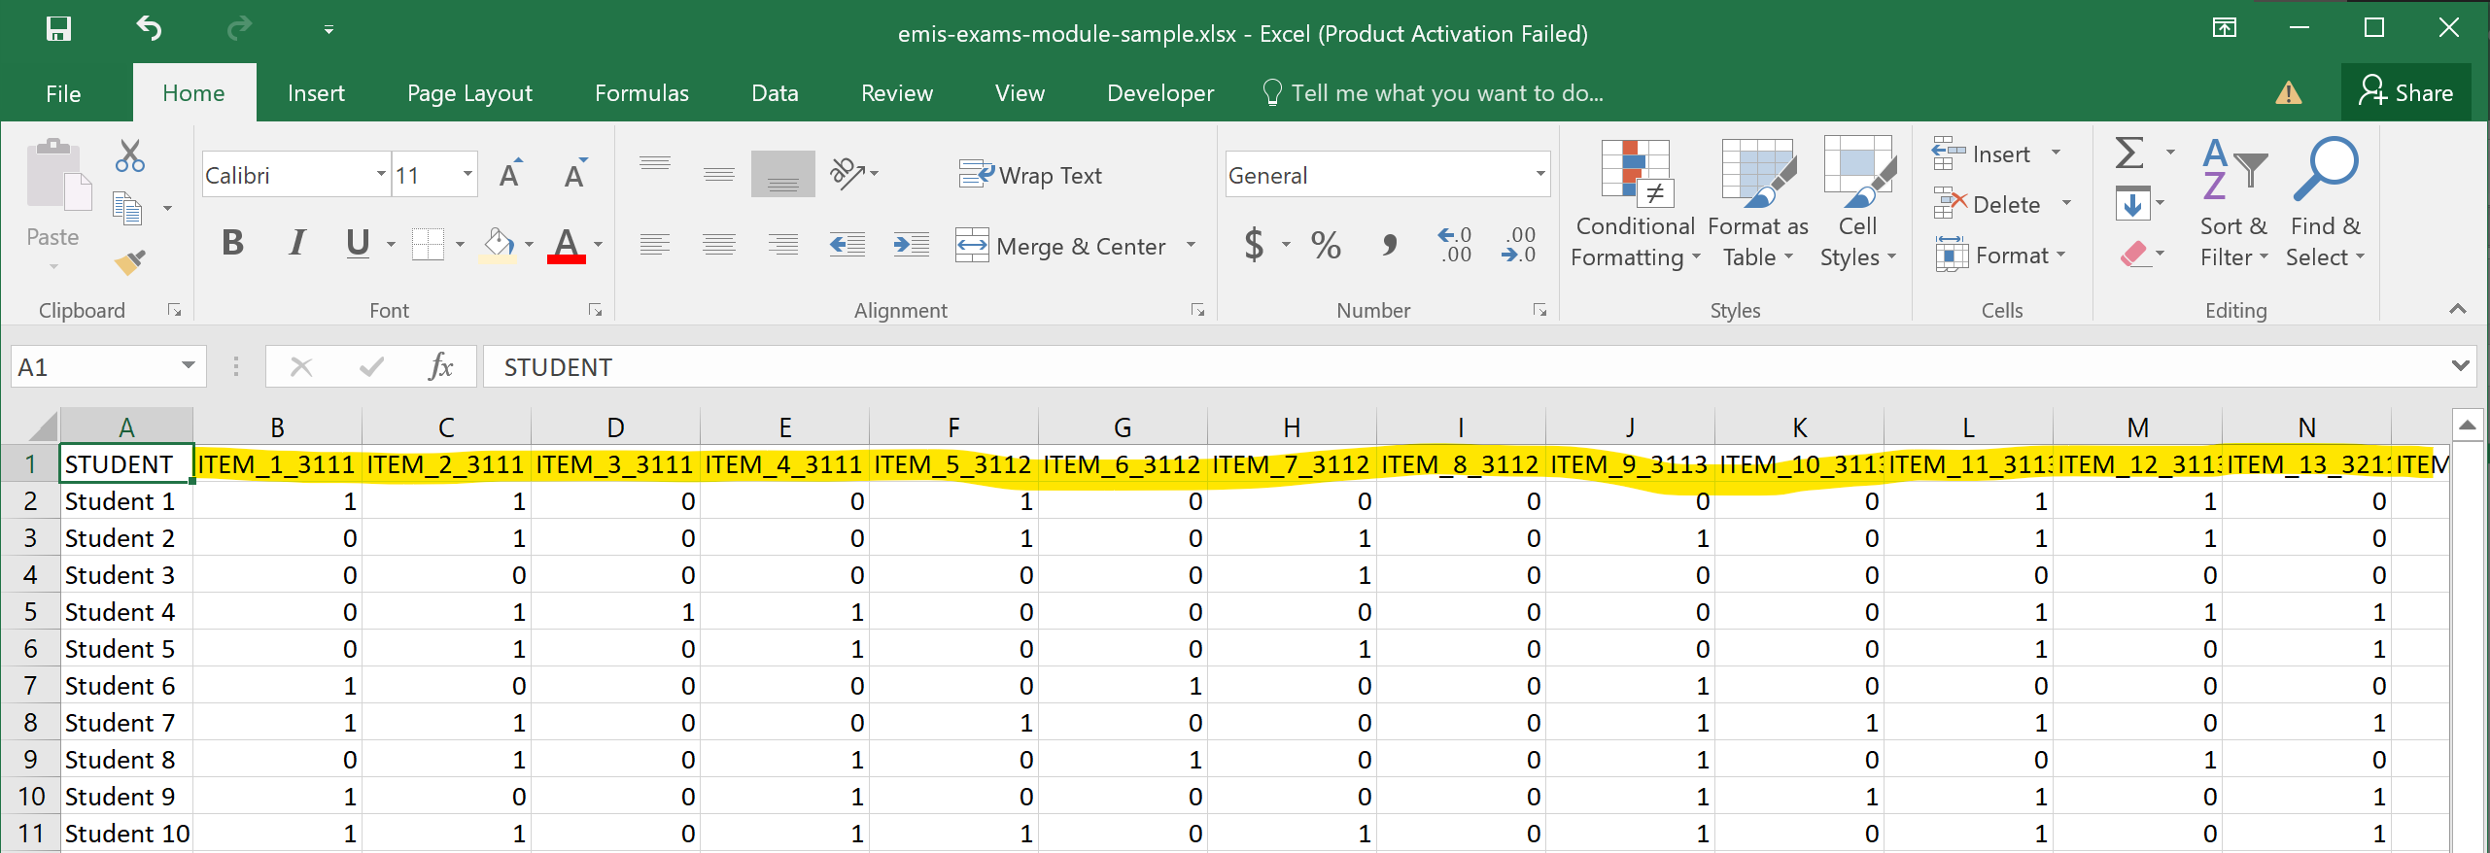
Task: Open the font name Calibri dropdown
Action: coord(380,175)
